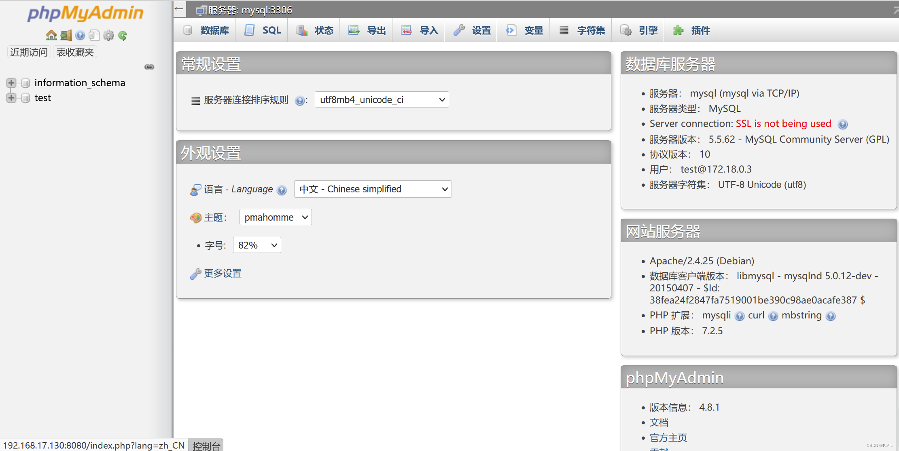Switch to the 近期访问 tab
This screenshot has width=899, height=451.
click(x=28, y=52)
